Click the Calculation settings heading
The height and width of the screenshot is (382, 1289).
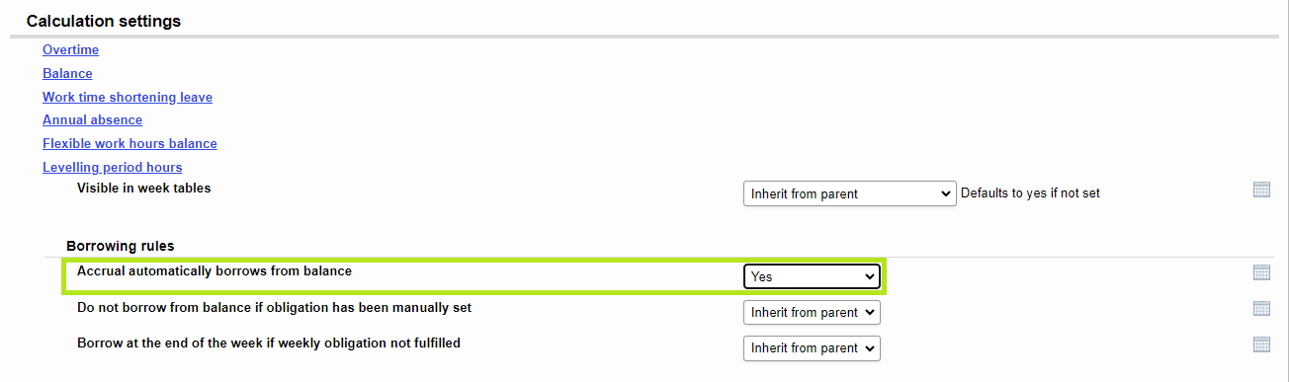pyautogui.click(x=104, y=21)
